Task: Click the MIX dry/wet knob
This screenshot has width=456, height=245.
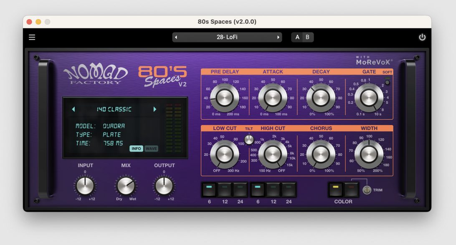Action: (126, 186)
